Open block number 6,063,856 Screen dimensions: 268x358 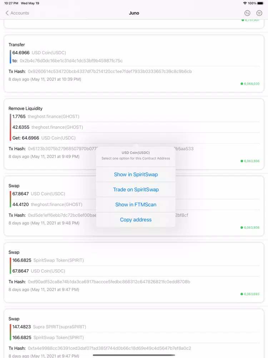(x=250, y=161)
